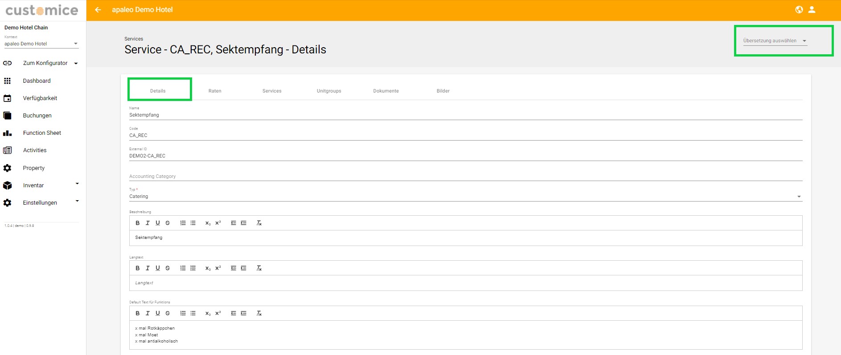Click the Code field CA_REC
This screenshot has height=355, width=841.
tap(466, 135)
